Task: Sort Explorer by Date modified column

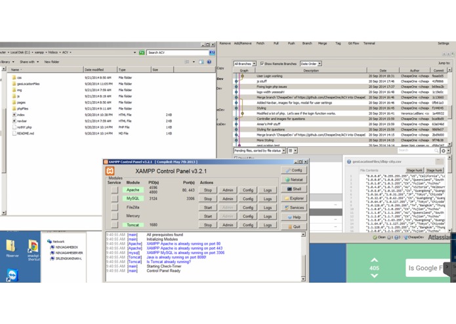Action: click(x=100, y=70)
